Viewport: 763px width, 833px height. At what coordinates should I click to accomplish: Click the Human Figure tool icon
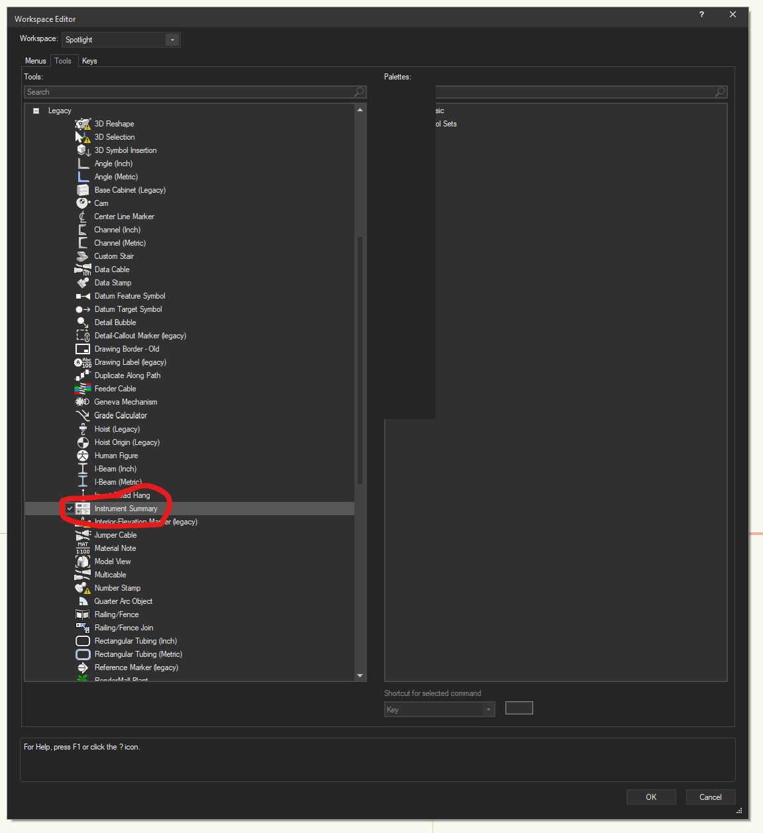(83, 456)
